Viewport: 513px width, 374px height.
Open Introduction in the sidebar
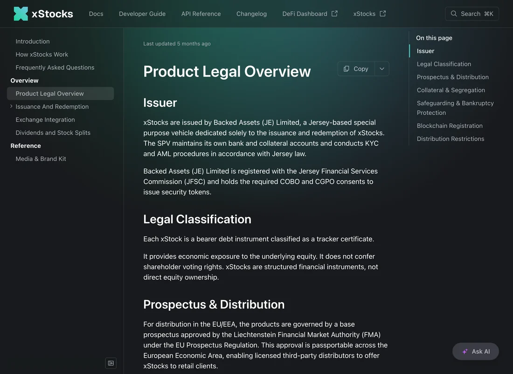33,41
